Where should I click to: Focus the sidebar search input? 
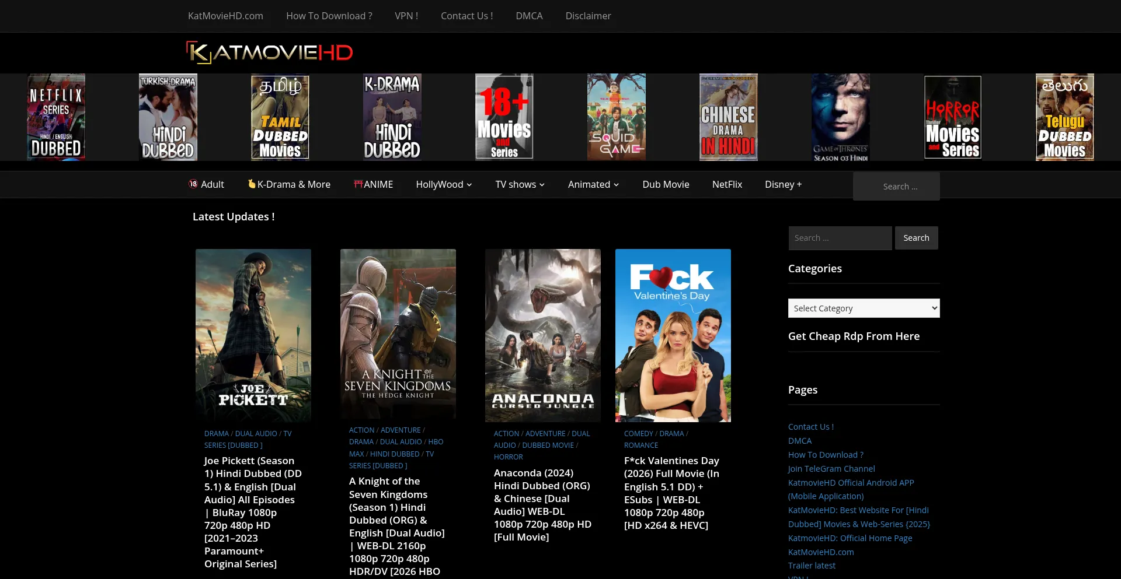(840, 238)
